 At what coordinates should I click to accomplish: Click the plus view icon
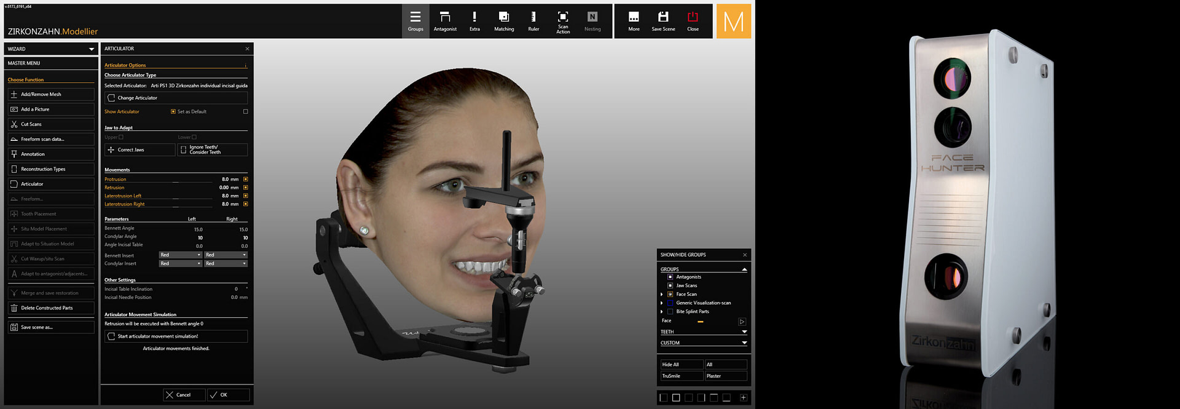tap(743, 398)
